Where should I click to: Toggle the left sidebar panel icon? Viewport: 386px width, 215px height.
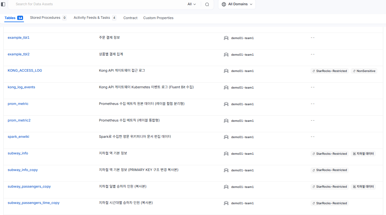[3, 4]
